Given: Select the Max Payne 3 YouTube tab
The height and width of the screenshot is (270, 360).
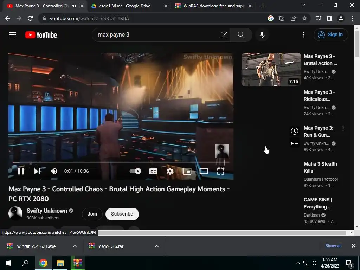Looking at the screenshot, I should tap(41, 6).
